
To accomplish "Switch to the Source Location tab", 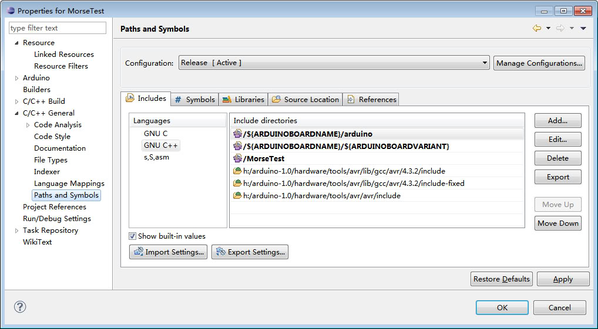I will pyautogui.click(x=305, y=100).
